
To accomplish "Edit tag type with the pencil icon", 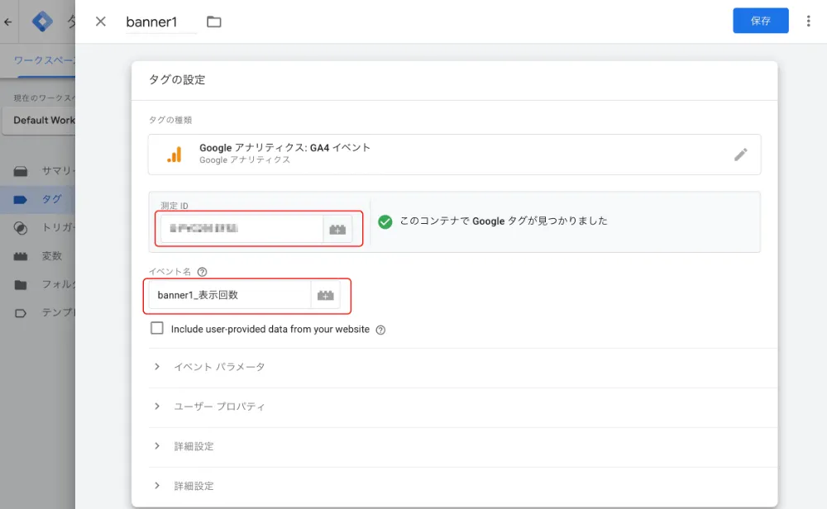I will point(740,155).
